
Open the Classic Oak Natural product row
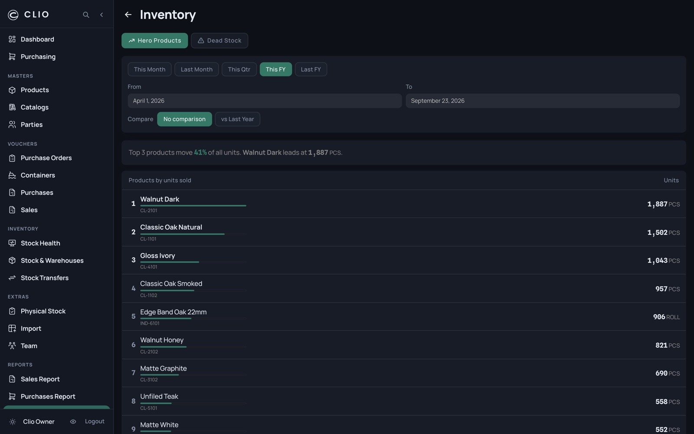click(404, 232)
